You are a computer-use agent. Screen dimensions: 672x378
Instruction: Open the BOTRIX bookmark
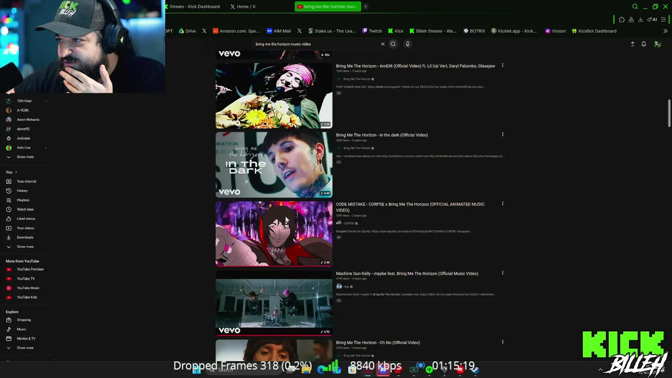[x=474, y=31]
